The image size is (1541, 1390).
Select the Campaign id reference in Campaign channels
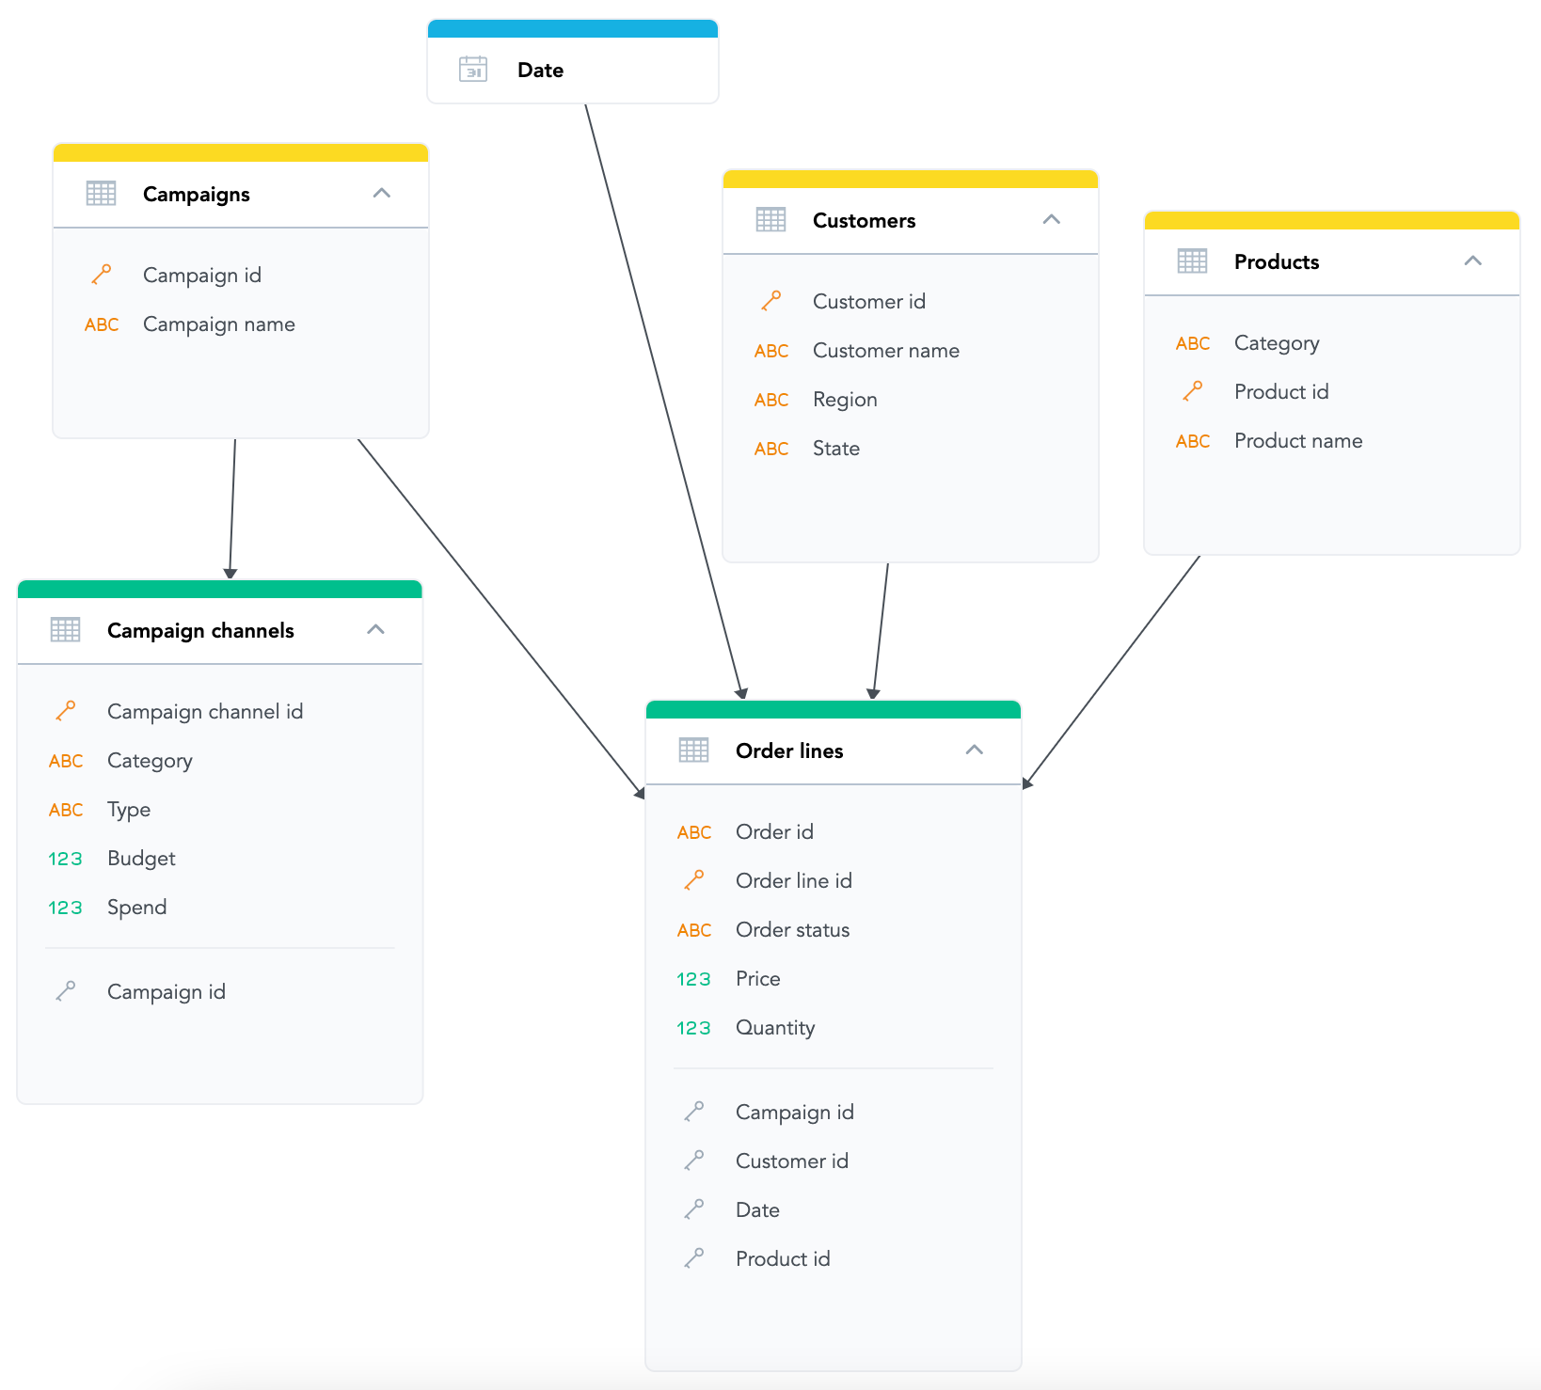coord(166,992)
